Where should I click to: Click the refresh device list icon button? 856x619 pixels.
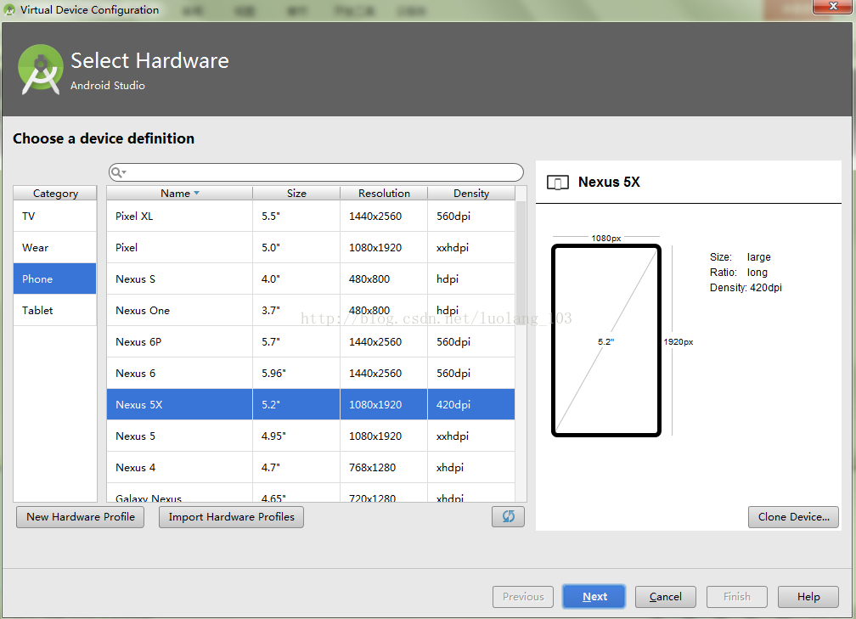(x=508, y=516)
